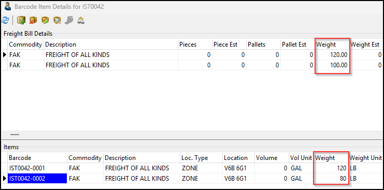The image size is (384, 190).
Task: Click the grayed-out ghost shaped icon
Action: [69, 20]
